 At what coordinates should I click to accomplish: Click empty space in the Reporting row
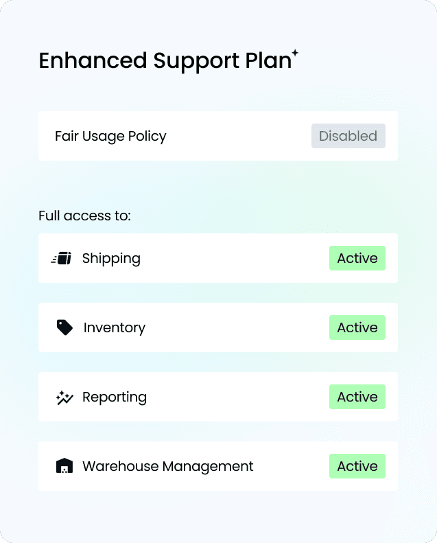point(233,397)
